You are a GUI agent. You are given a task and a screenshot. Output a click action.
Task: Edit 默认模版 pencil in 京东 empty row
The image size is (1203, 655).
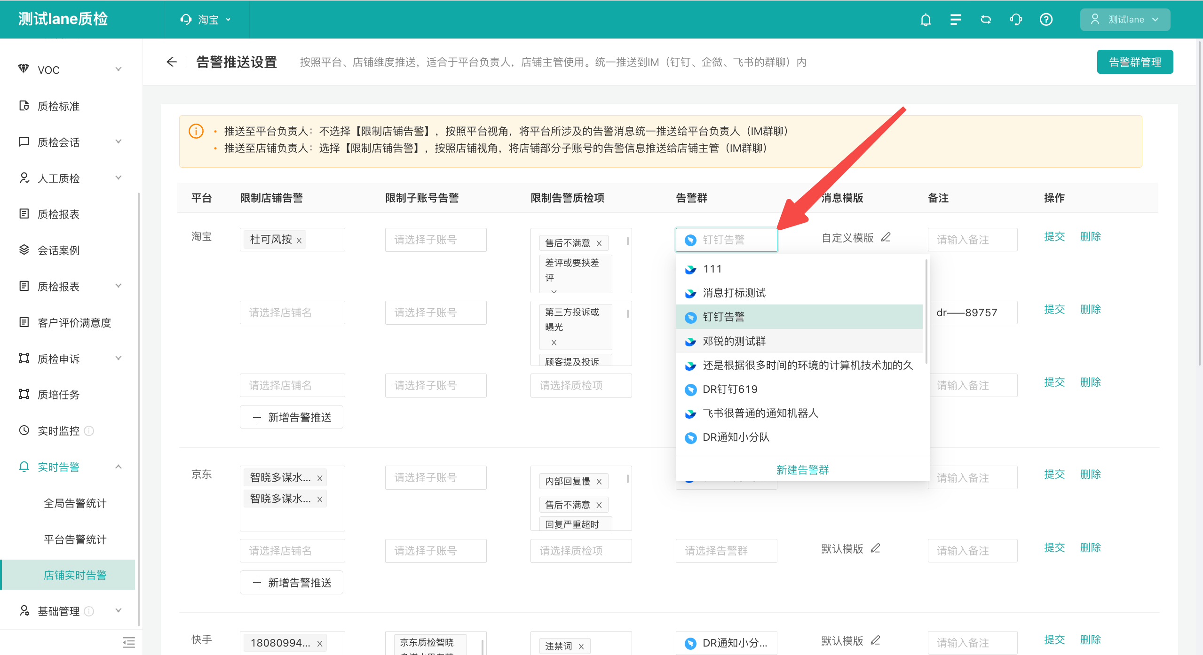(x=875, y=548)
